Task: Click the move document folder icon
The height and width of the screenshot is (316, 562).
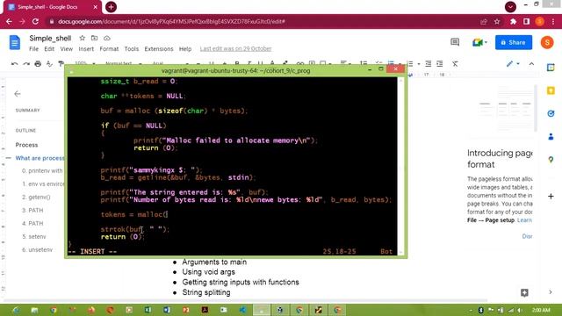Action: (94, 38)
